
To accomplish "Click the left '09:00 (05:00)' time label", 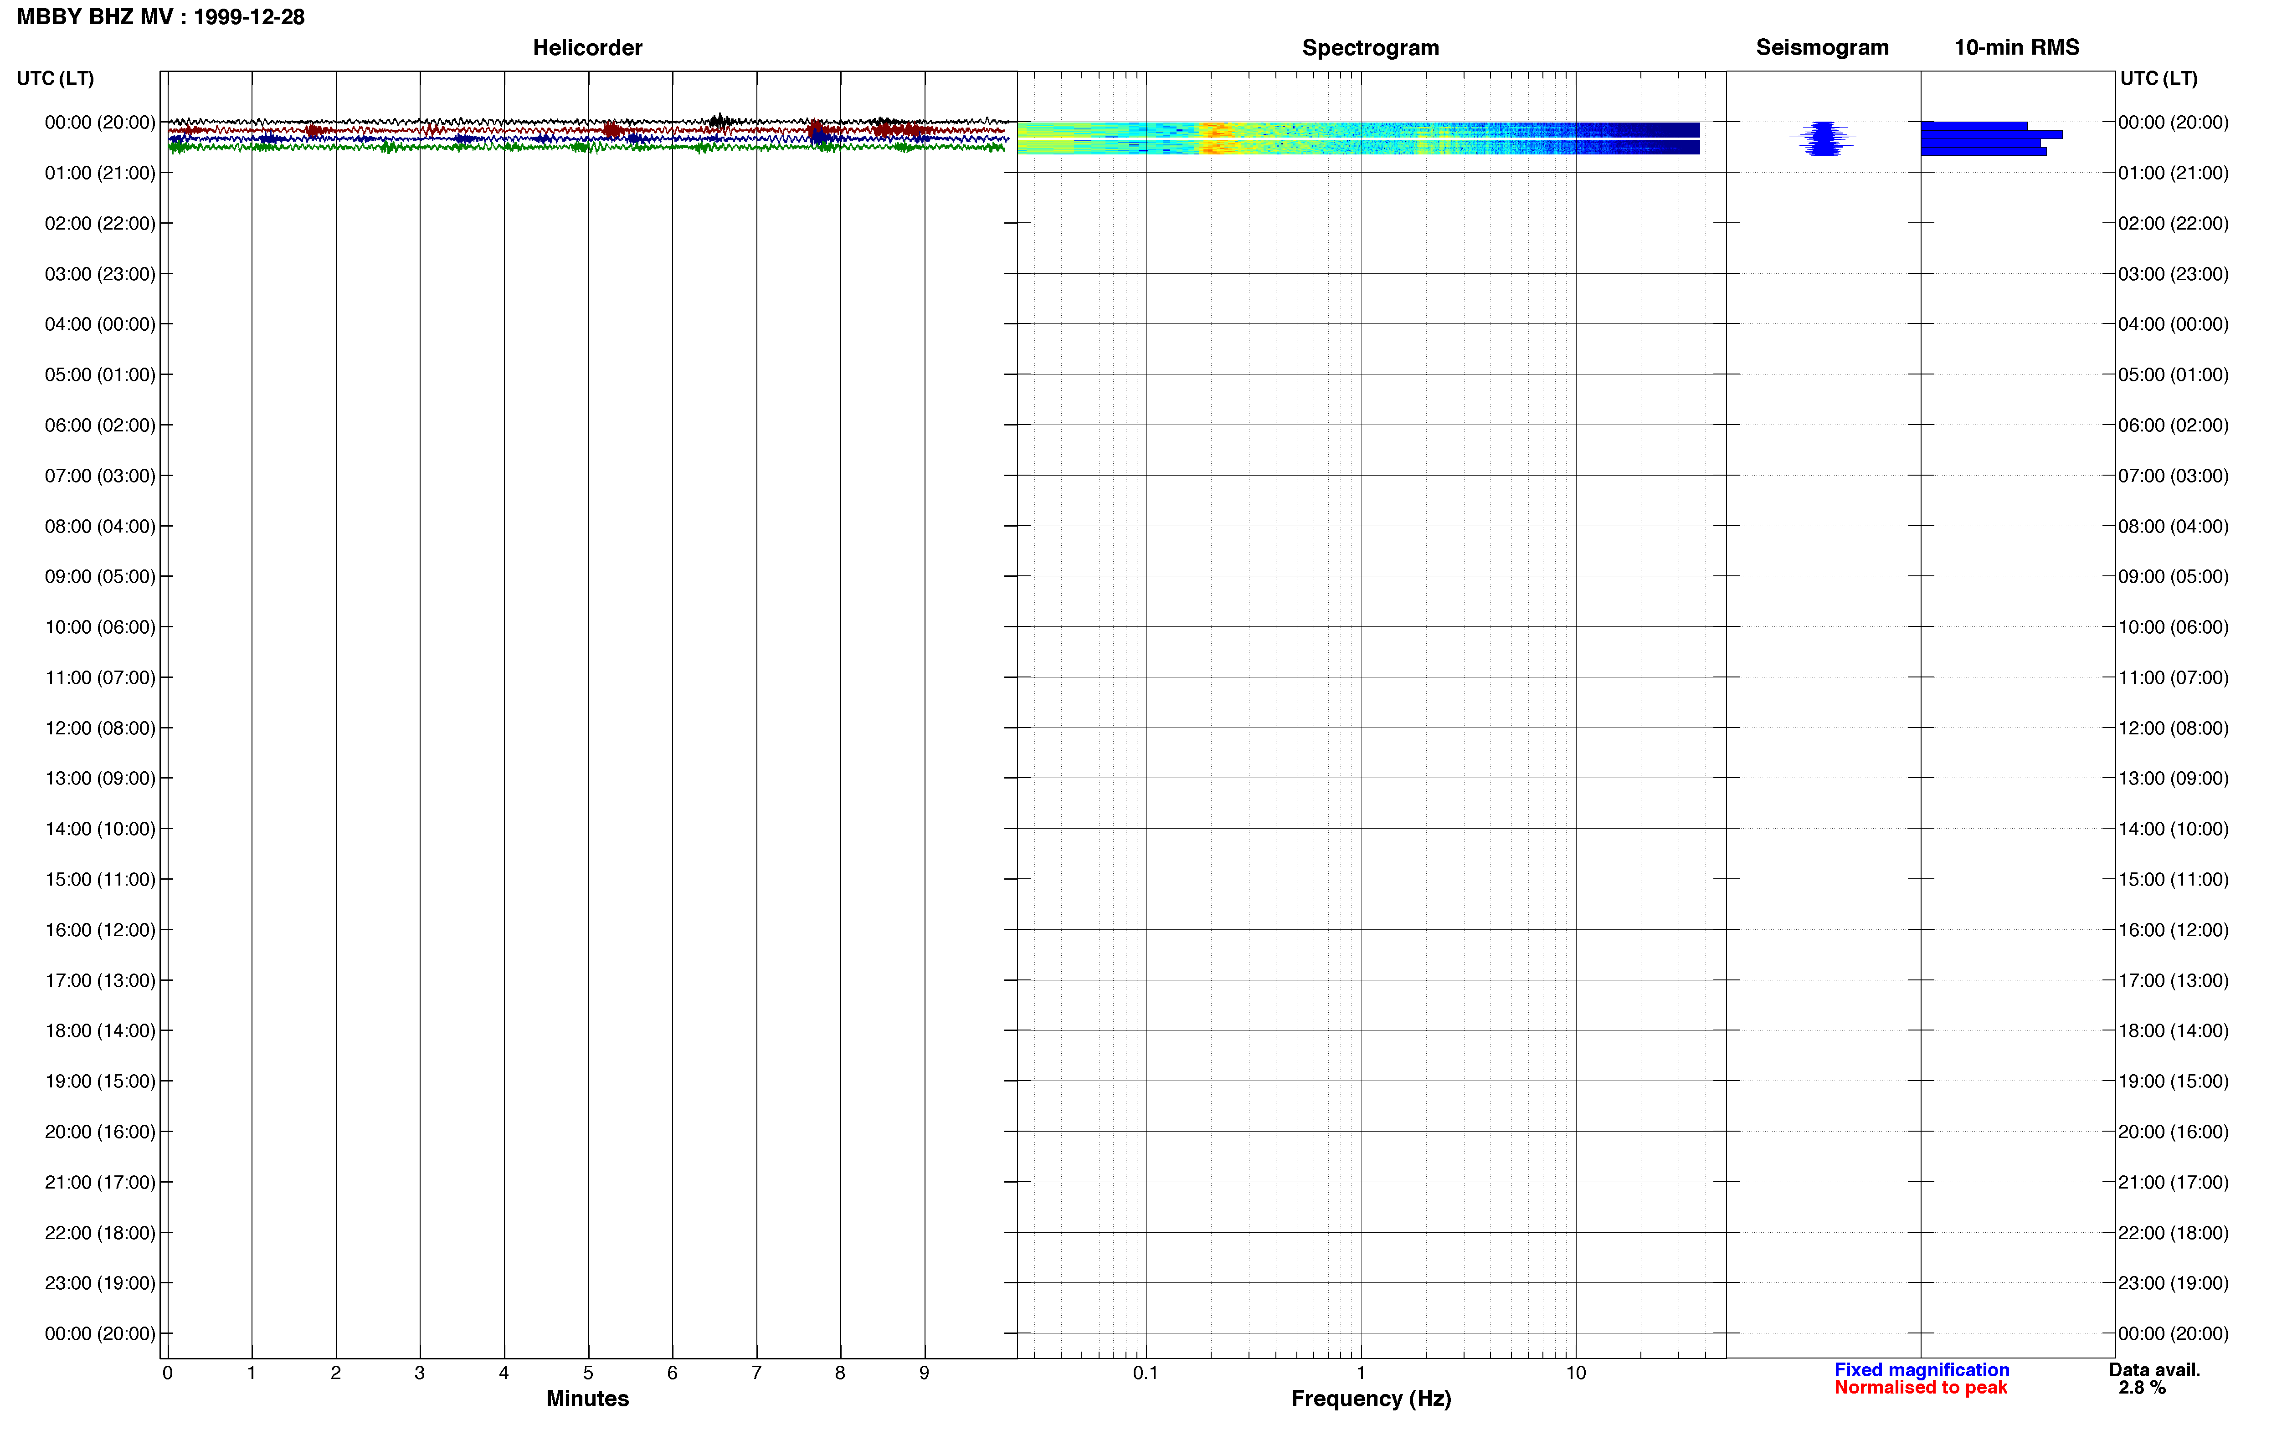I will point(100,577).
